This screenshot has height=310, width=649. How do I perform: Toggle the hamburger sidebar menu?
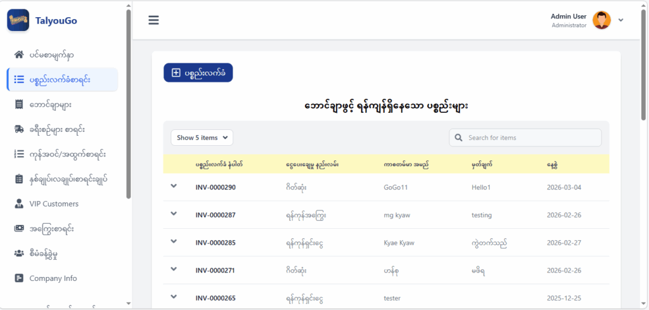153,20
